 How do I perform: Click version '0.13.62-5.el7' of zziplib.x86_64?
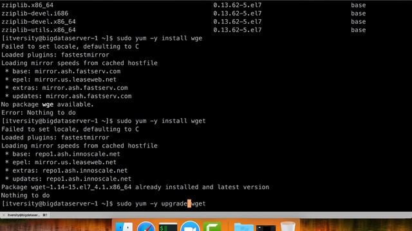point(238,5)
